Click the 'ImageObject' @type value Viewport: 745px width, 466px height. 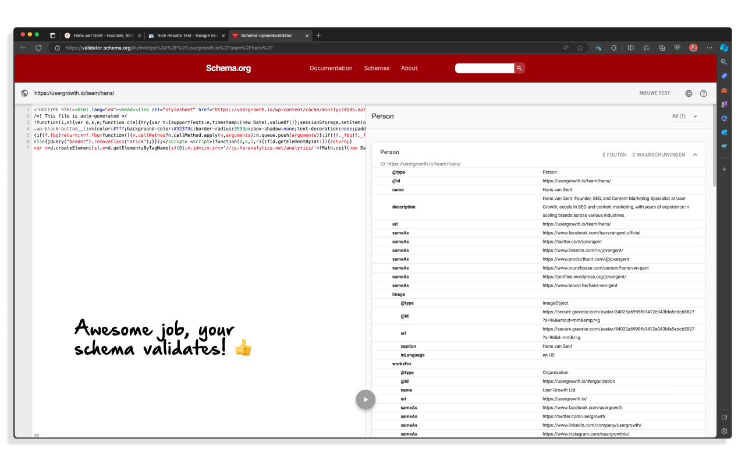point(556,303)
